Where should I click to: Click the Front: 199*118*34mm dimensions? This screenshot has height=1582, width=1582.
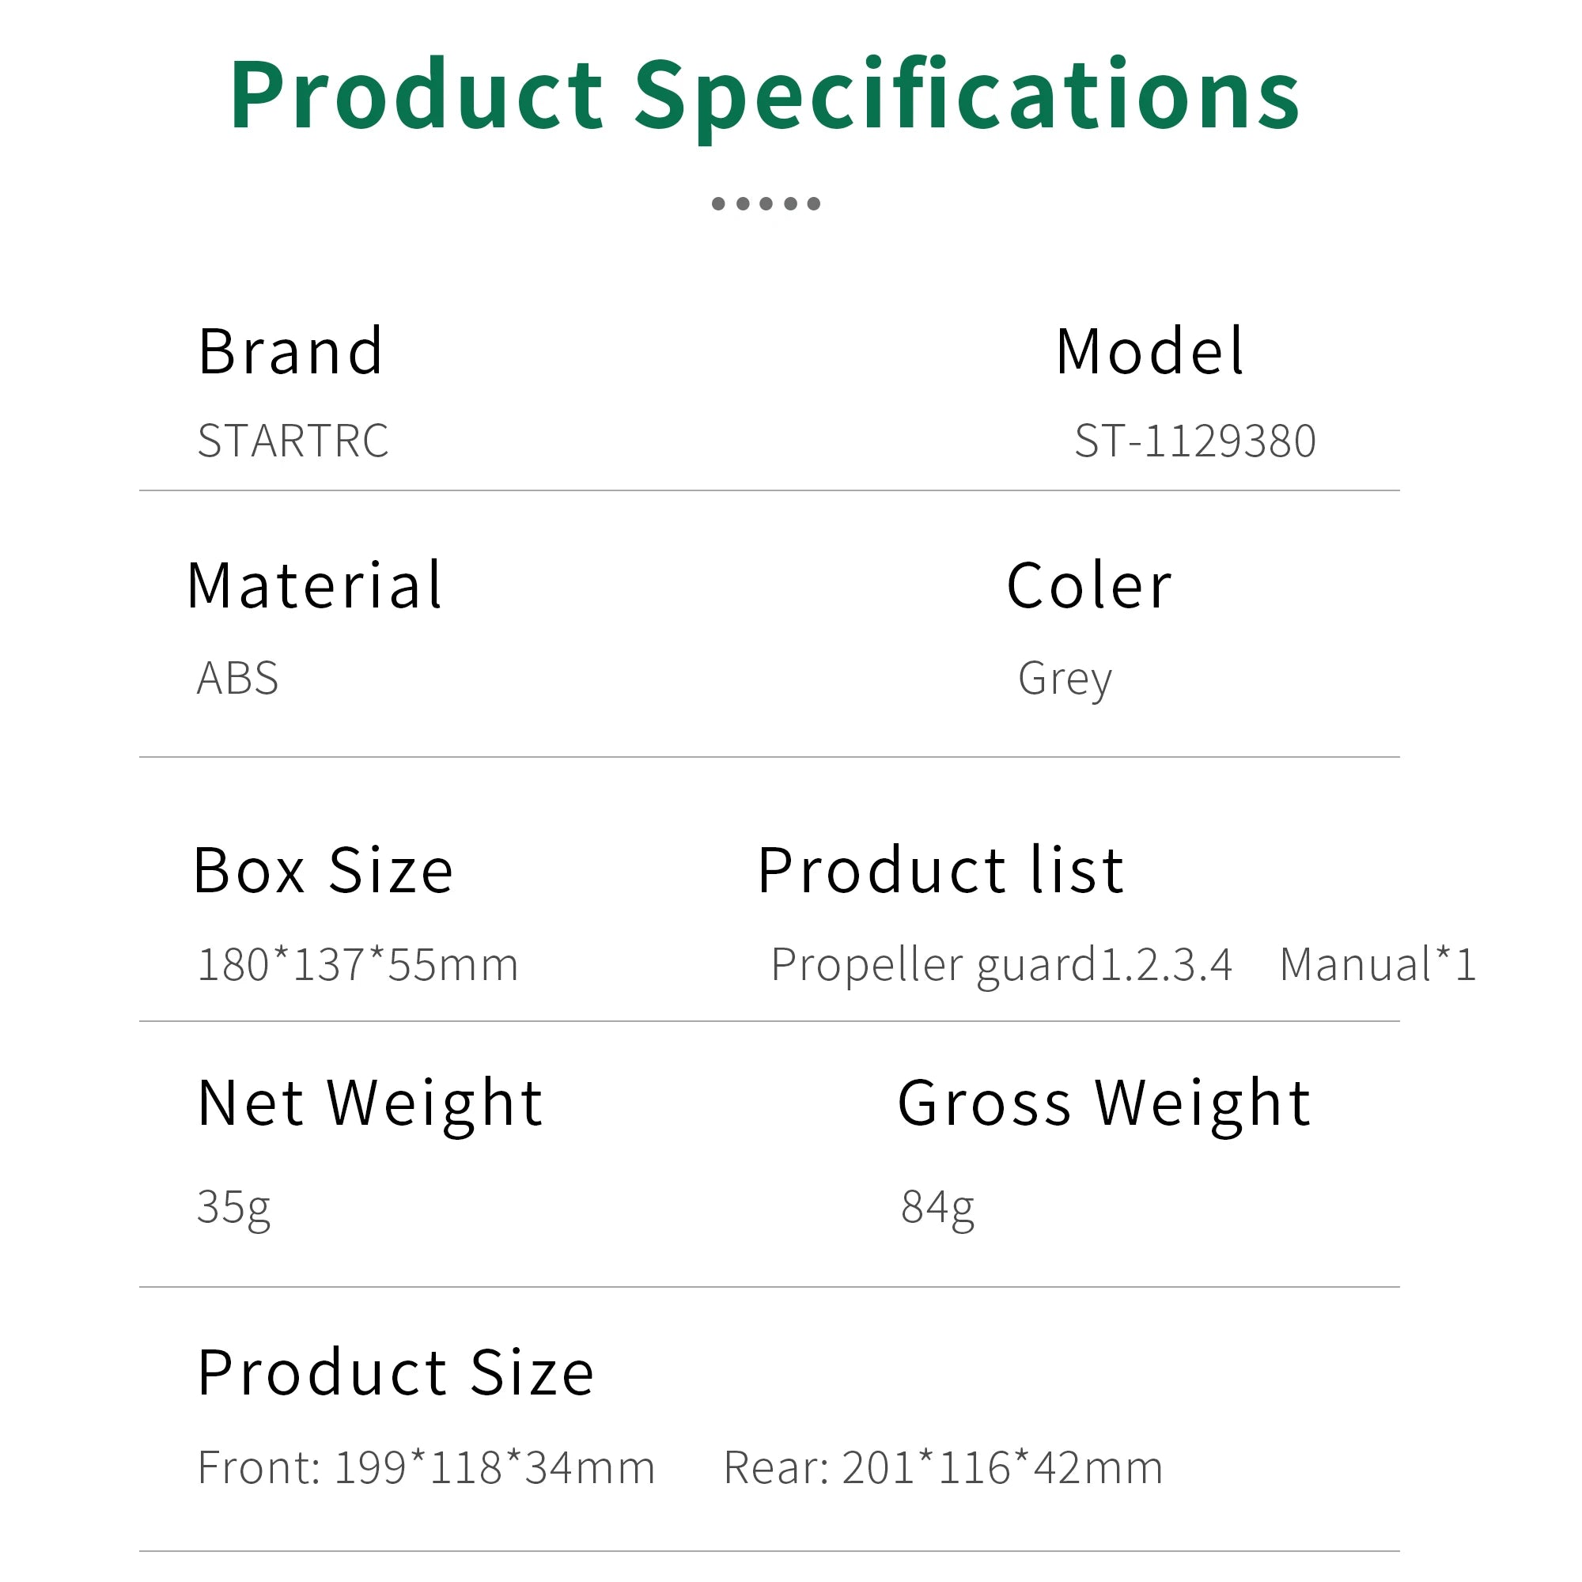pos(426,1467)
